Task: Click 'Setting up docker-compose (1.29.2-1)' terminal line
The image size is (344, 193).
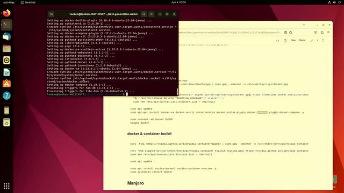Action: click(79, 85)
